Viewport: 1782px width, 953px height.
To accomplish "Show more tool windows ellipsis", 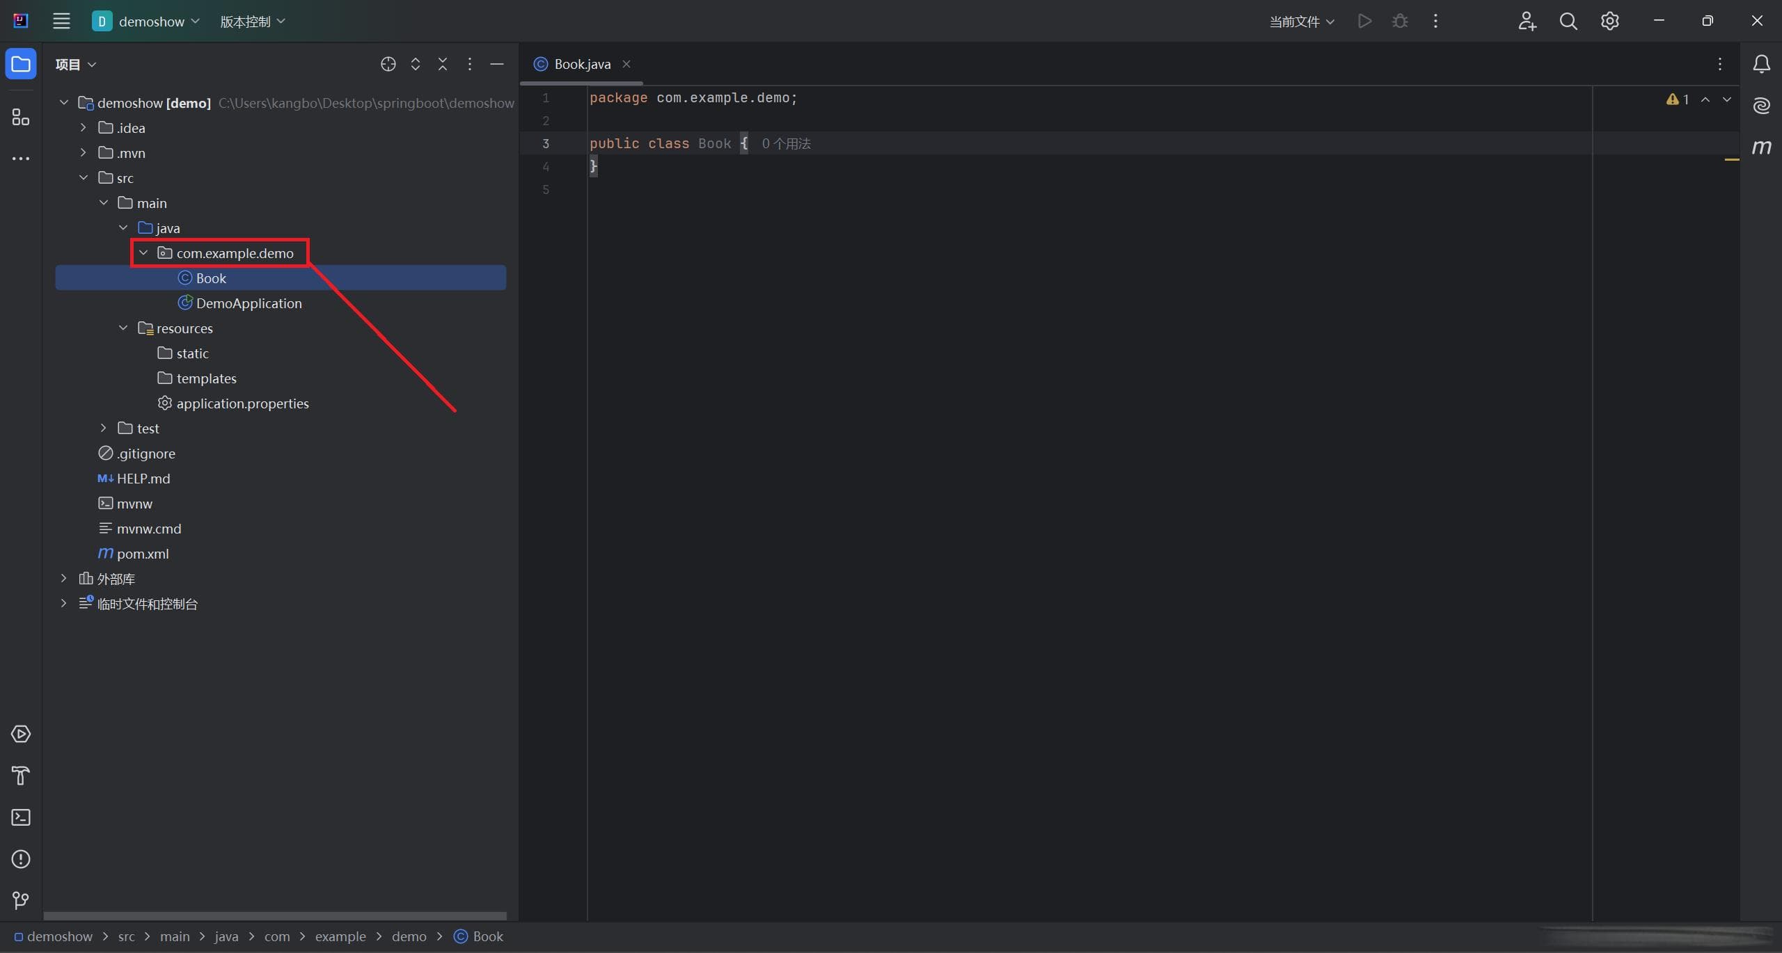I will [x=21, y=159].
